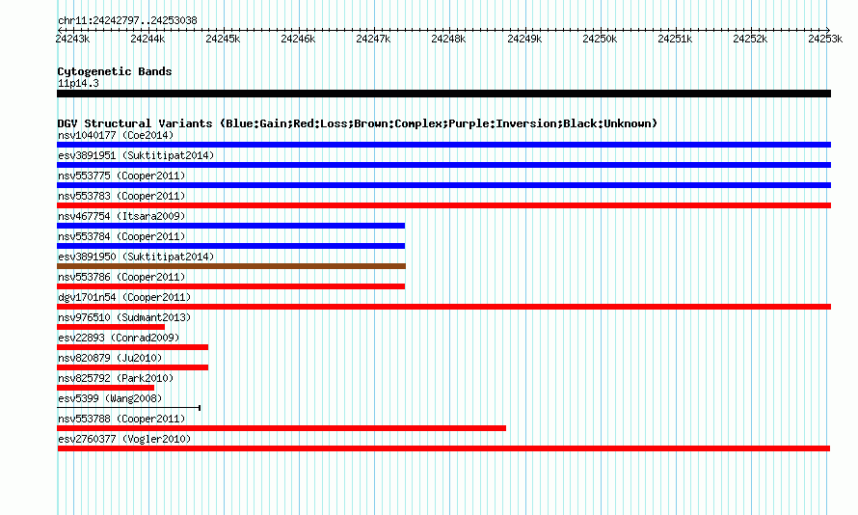Click the red loss bar for nsv553788
Screen dimensions: 858x515
pos(282,428)
